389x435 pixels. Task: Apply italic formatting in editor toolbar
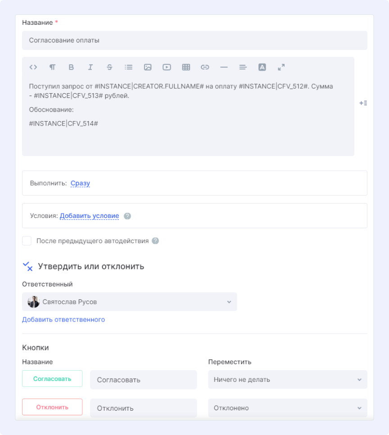pos(90,67)
